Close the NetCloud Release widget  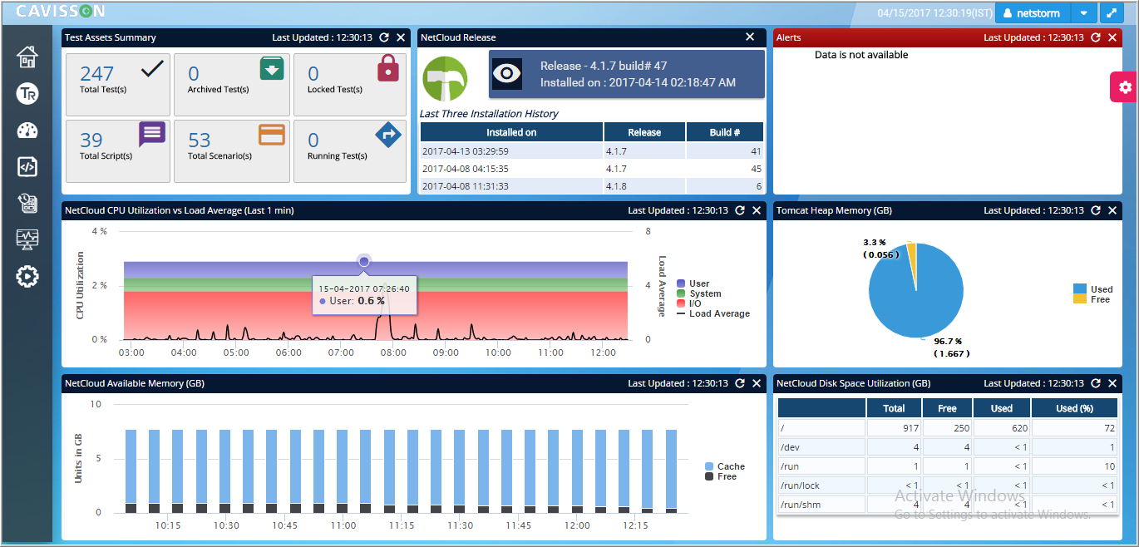tap(750, 37)
